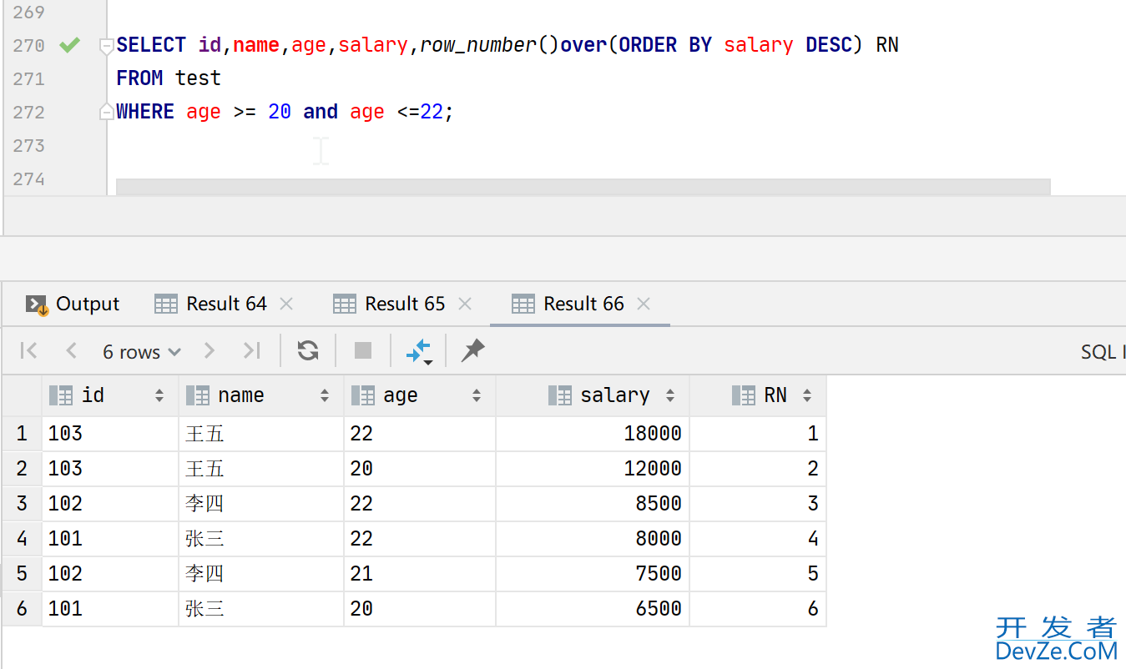Click the name column table icon
Image resolution: width=1126 pixels, height=669 pixels.
(x=198, y=395)
